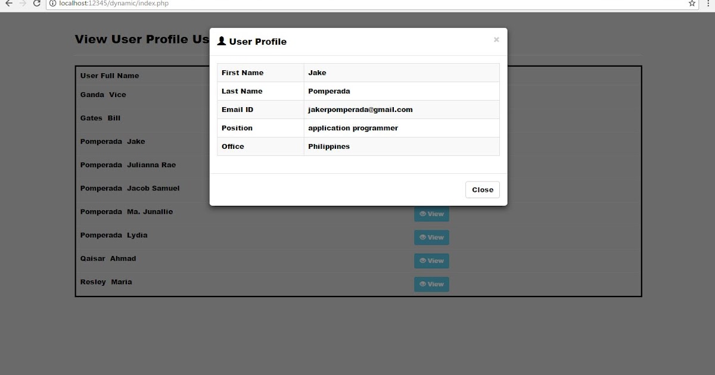Click the browser page reload icon
The height and width of the screenshot is (375, 715).
click(x=37, y=4)
